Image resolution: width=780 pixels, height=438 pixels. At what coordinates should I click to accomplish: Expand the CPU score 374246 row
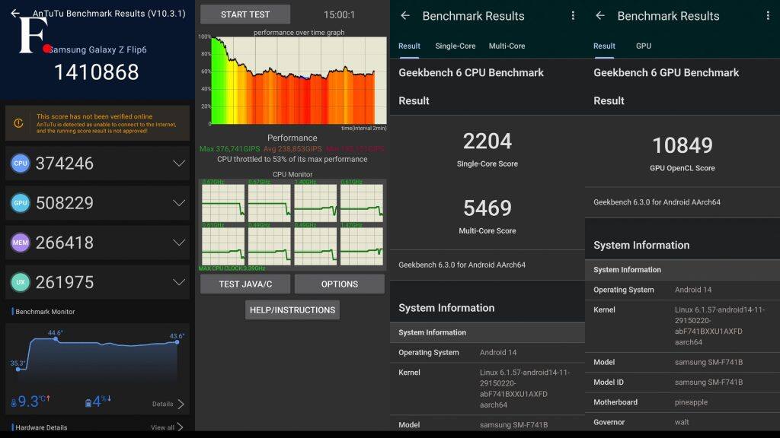[97, 163]
